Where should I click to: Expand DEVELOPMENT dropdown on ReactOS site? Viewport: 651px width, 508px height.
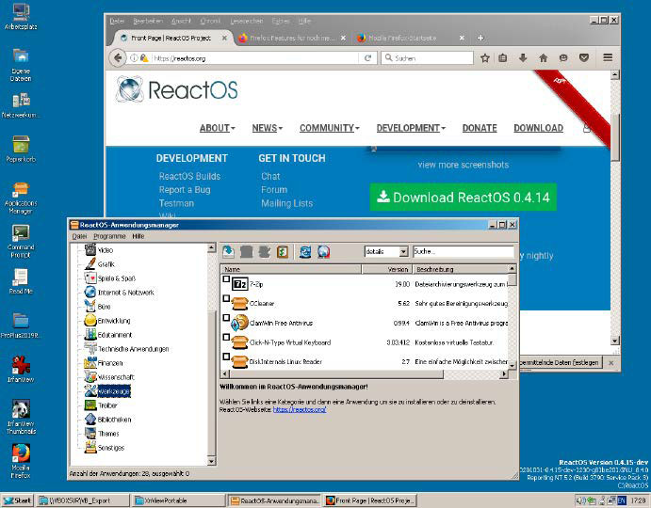(411, 128)
